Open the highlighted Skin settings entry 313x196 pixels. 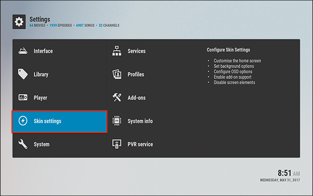[59, 122]
